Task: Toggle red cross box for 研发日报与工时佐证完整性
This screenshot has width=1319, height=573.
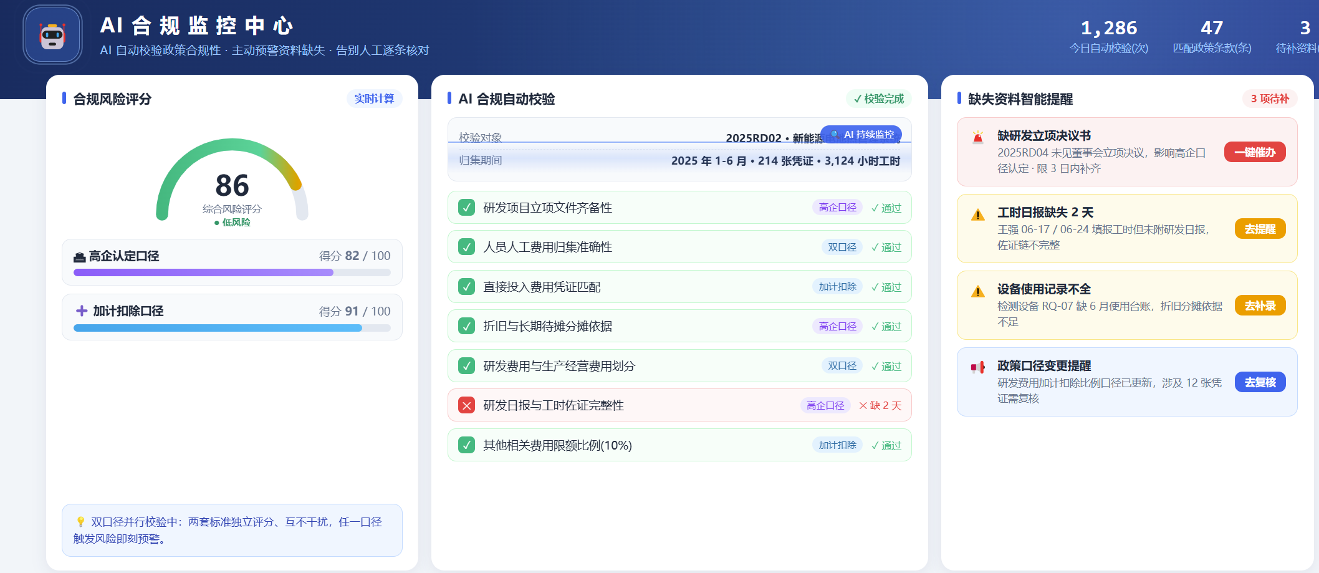Action: click(x=466, y=405)
